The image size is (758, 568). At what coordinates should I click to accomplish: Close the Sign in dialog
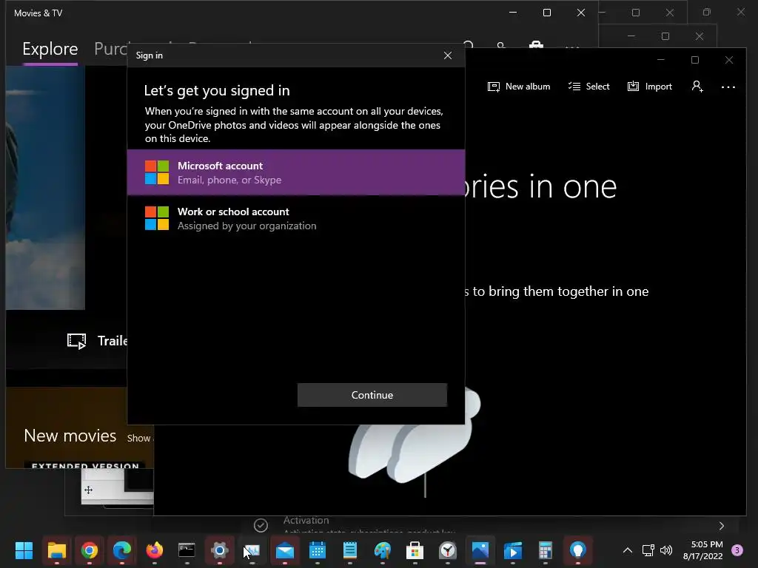tap(448, 55)
